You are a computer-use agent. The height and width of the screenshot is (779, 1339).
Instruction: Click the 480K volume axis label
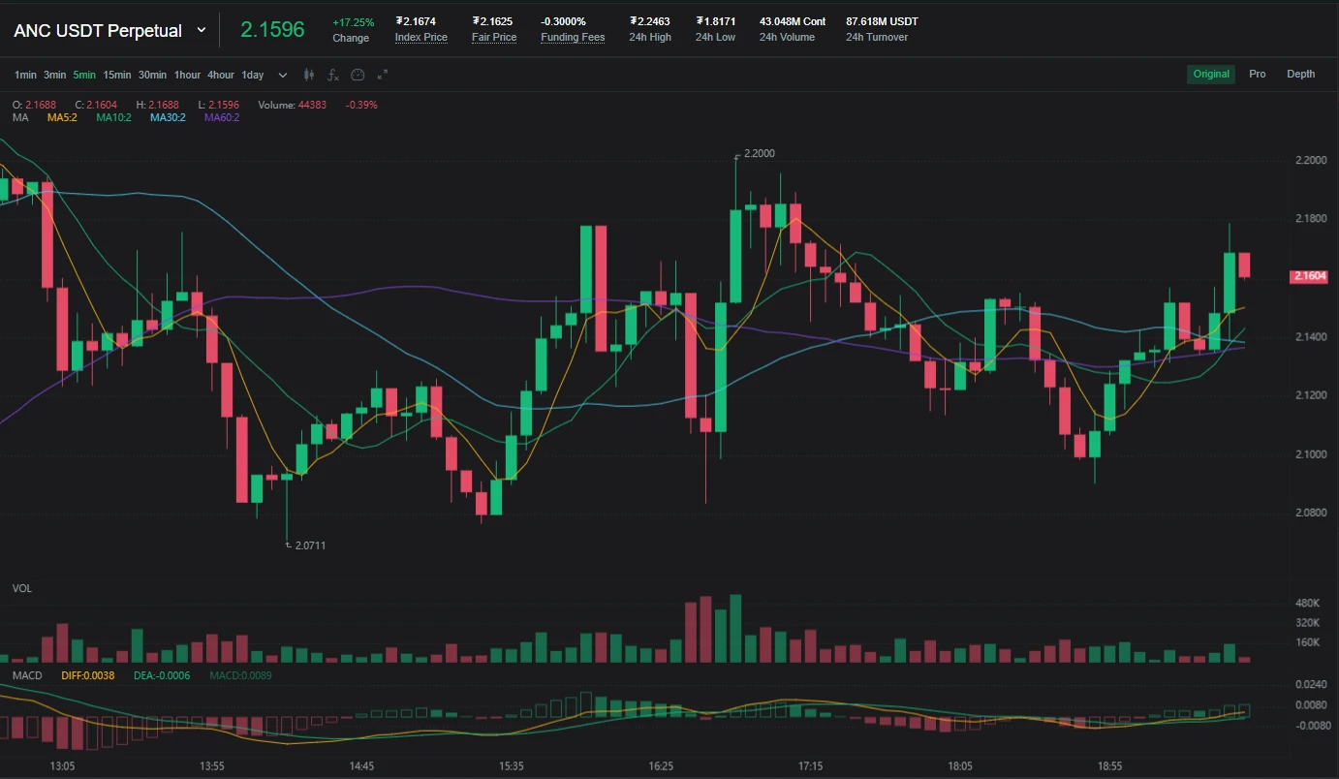coord(1308,603)
